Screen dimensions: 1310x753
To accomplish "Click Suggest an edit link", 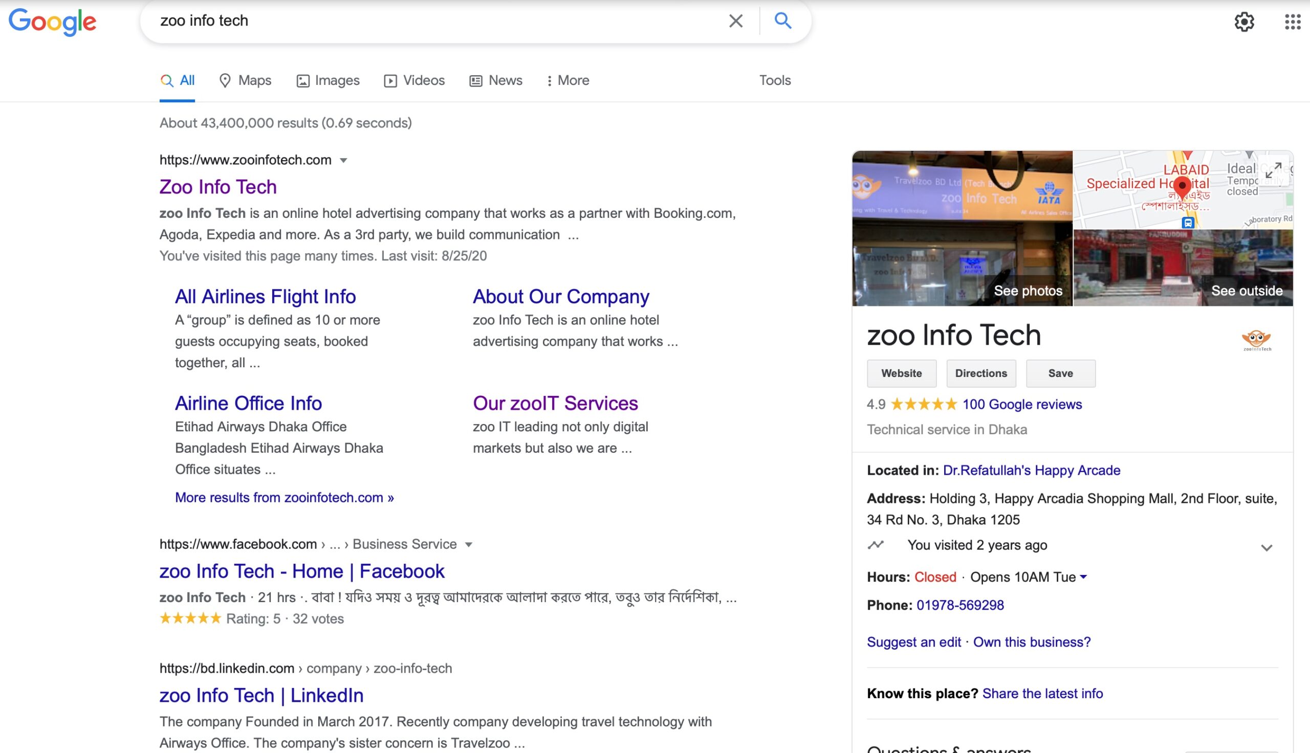I will 914,642.
